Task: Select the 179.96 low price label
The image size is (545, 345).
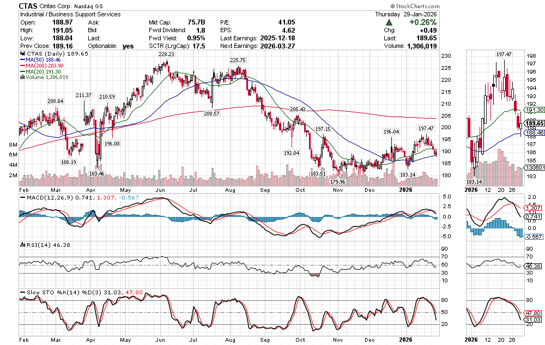Action: pos(338,182)
